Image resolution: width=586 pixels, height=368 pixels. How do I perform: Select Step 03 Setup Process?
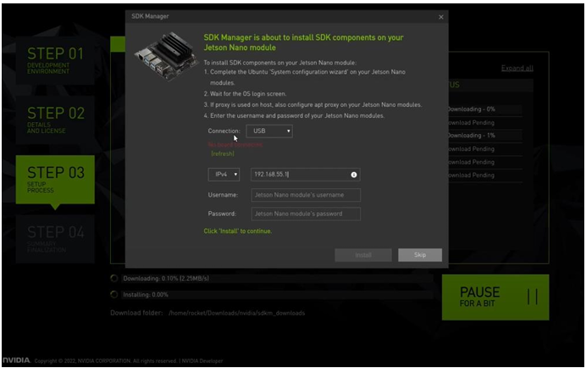pos(55,178)
